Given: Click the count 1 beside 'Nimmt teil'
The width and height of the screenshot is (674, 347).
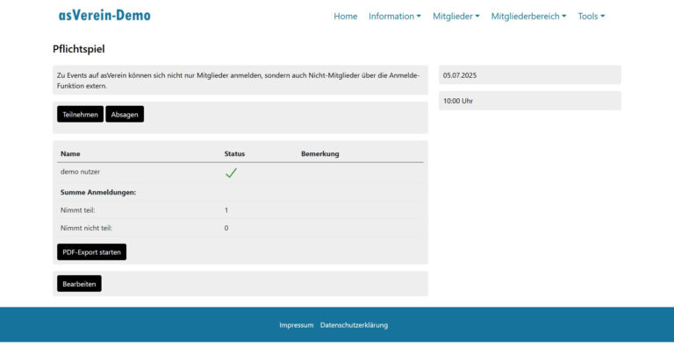Looking at the screenshot, I should pyautogui.click(x=226, y=210).
